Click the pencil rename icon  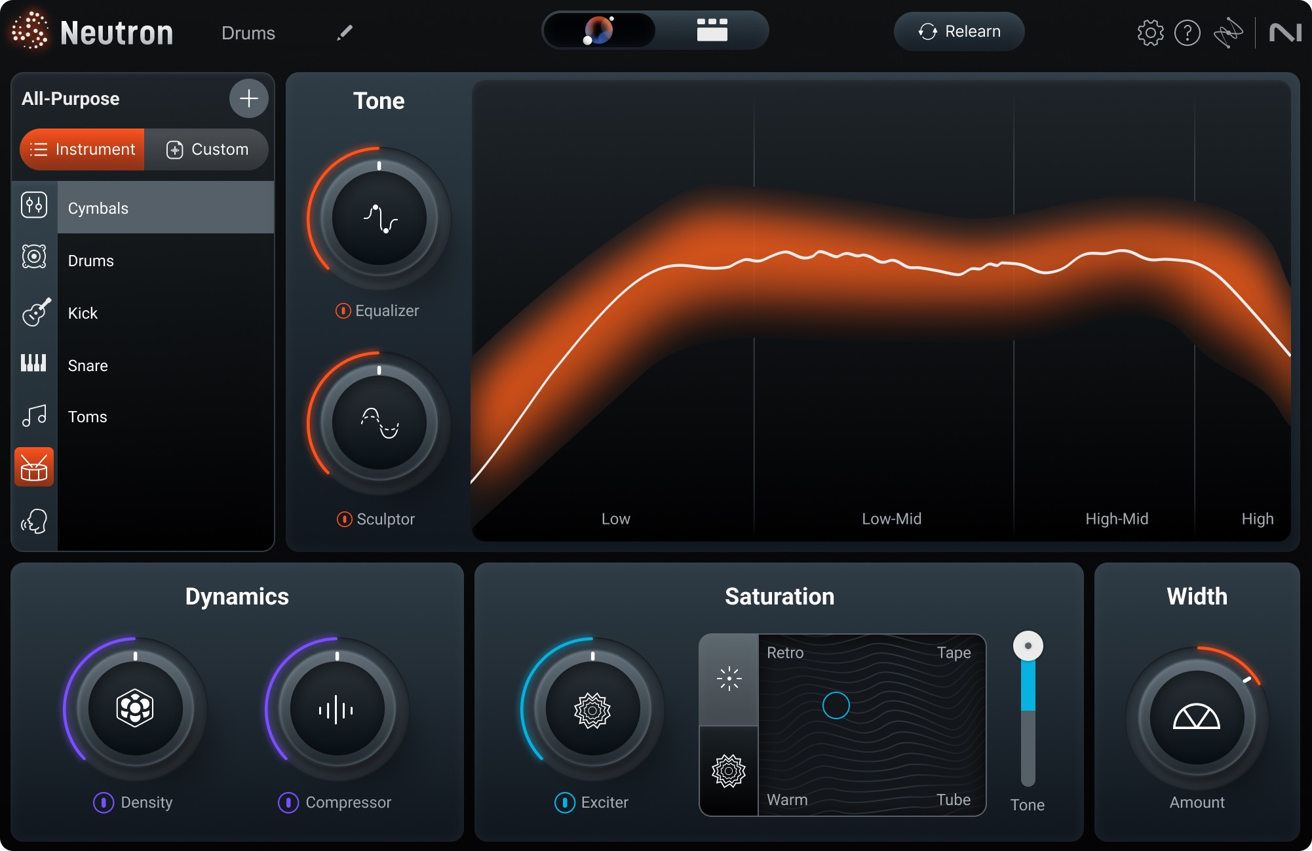point(345,33)
